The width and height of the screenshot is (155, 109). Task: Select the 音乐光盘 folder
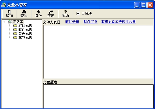pos(25,34)
